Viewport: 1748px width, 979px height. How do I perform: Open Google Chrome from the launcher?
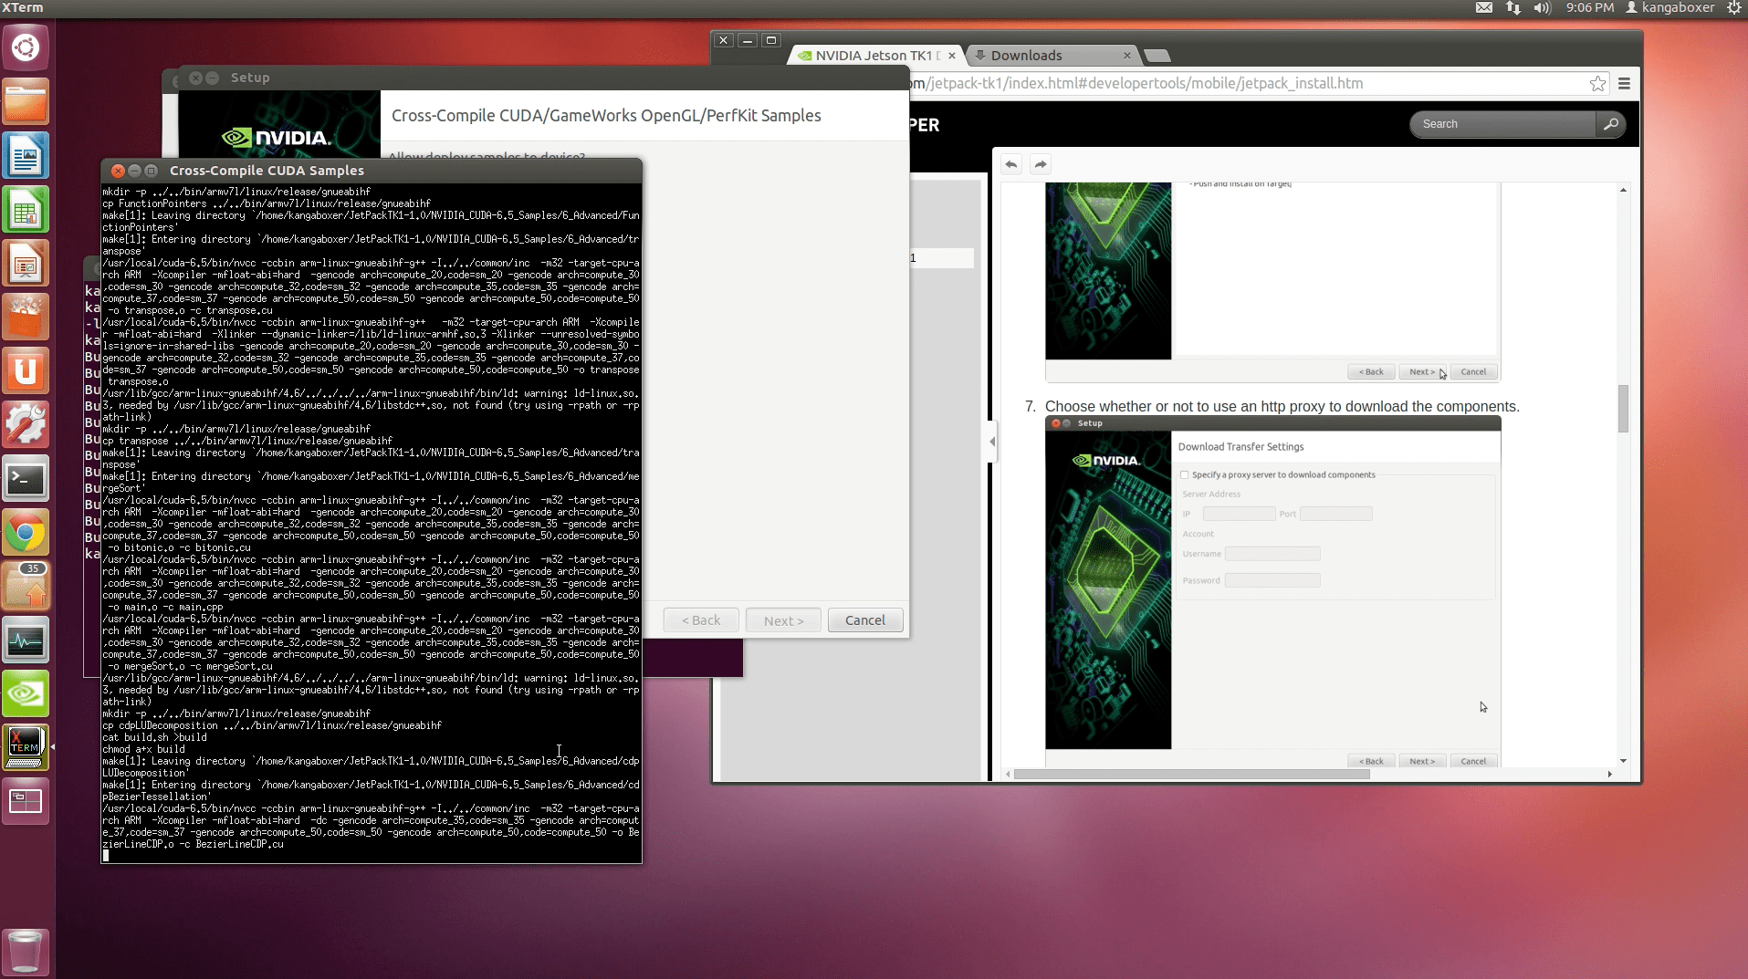[x=26, y=534]
